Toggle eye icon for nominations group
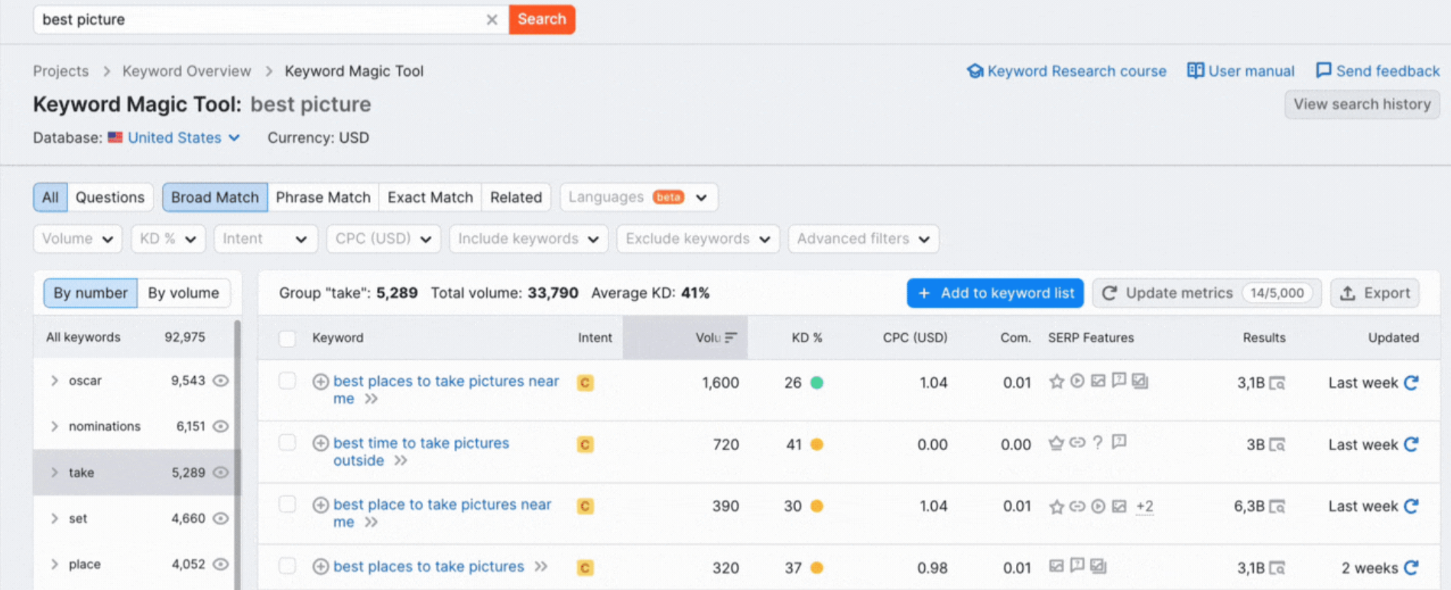This screenshot has height=590, width=1451. click(221, 426)
